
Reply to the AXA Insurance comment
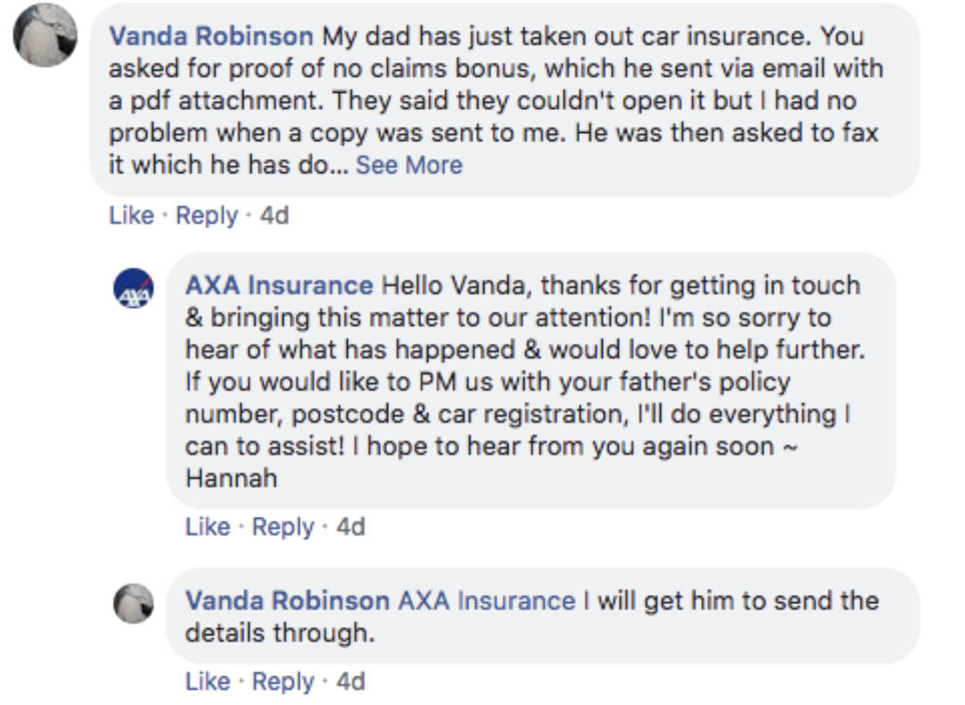(x=283, y=527)
